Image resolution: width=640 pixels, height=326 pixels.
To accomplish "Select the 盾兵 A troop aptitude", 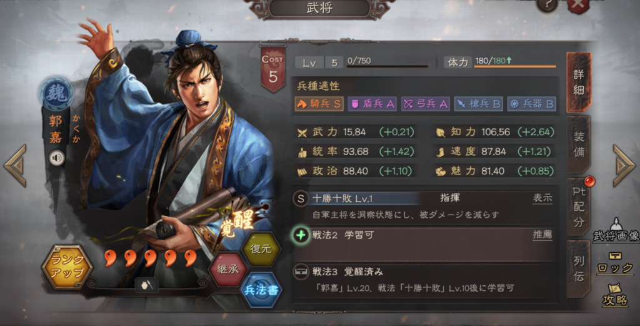I will [x=372, y=104].
